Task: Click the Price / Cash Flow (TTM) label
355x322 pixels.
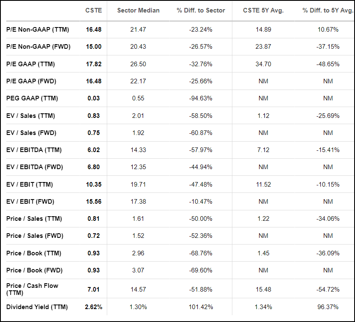Action: [32, 289]
